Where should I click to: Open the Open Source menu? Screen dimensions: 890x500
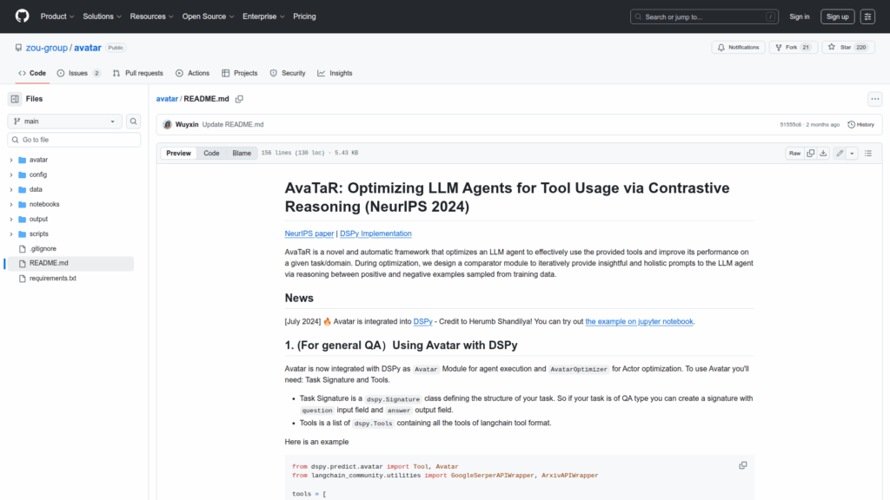click(x=208, y=16)
